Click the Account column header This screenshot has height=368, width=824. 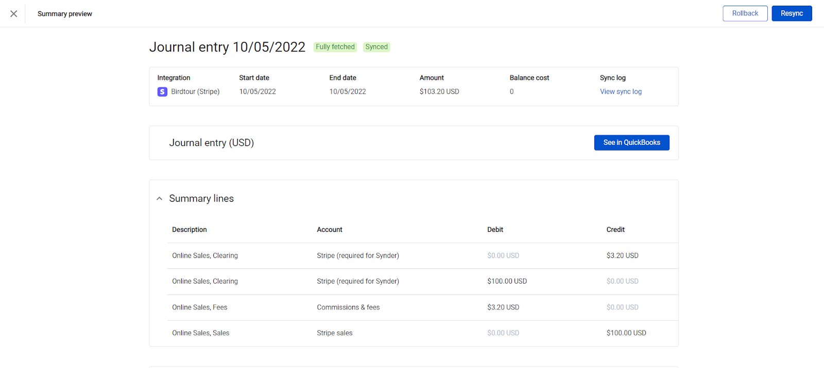click(330, 230)
